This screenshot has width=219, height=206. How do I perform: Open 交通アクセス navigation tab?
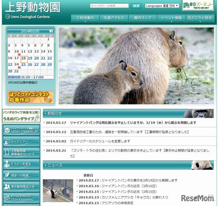114,18
